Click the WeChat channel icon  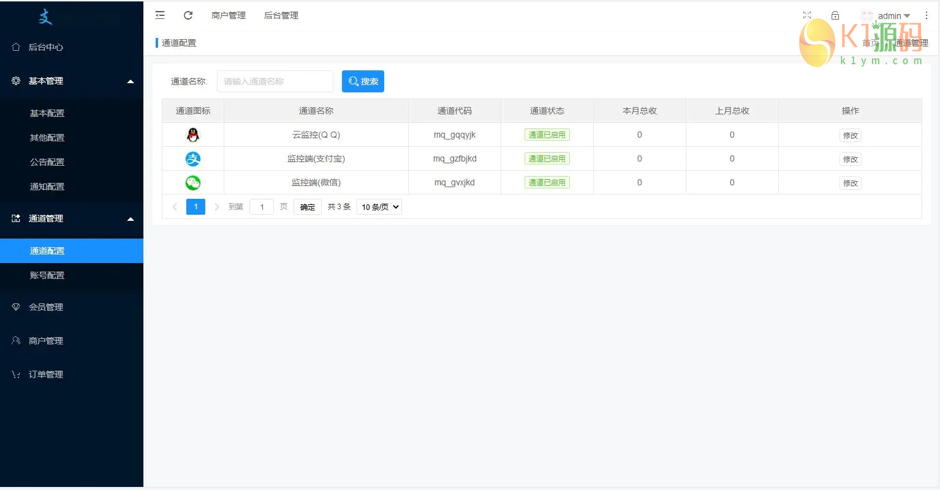tap(192, 182)
